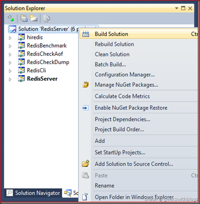
Task: Click the RedisCheckAof project icon
Action: click(21, 54)
